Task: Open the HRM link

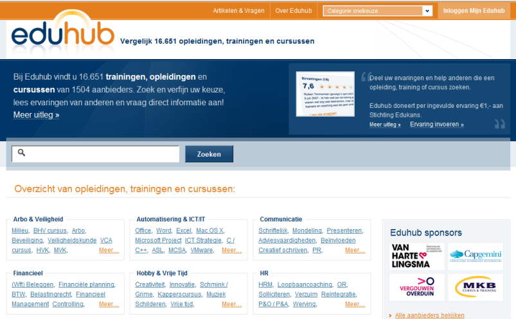Action: click(265, 284)
